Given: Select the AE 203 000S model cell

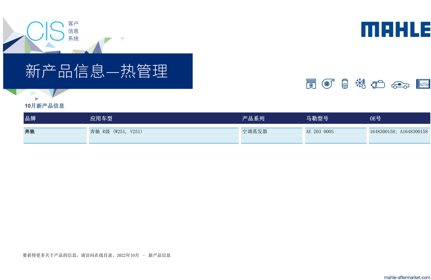Looking at the screenshot, I should click(x=336, y=135).
